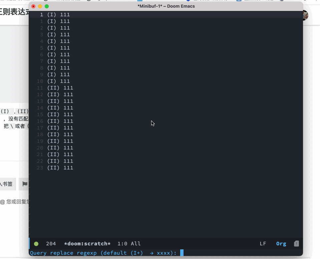The image size is (320, 259).
Task: Minimize Emacs window using yellow button
Action: [40, 6]
